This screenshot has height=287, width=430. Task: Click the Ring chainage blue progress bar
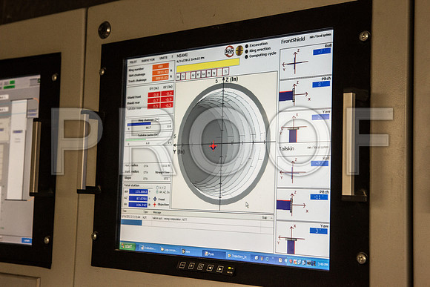pyautogui.click(x=139, y=124)
